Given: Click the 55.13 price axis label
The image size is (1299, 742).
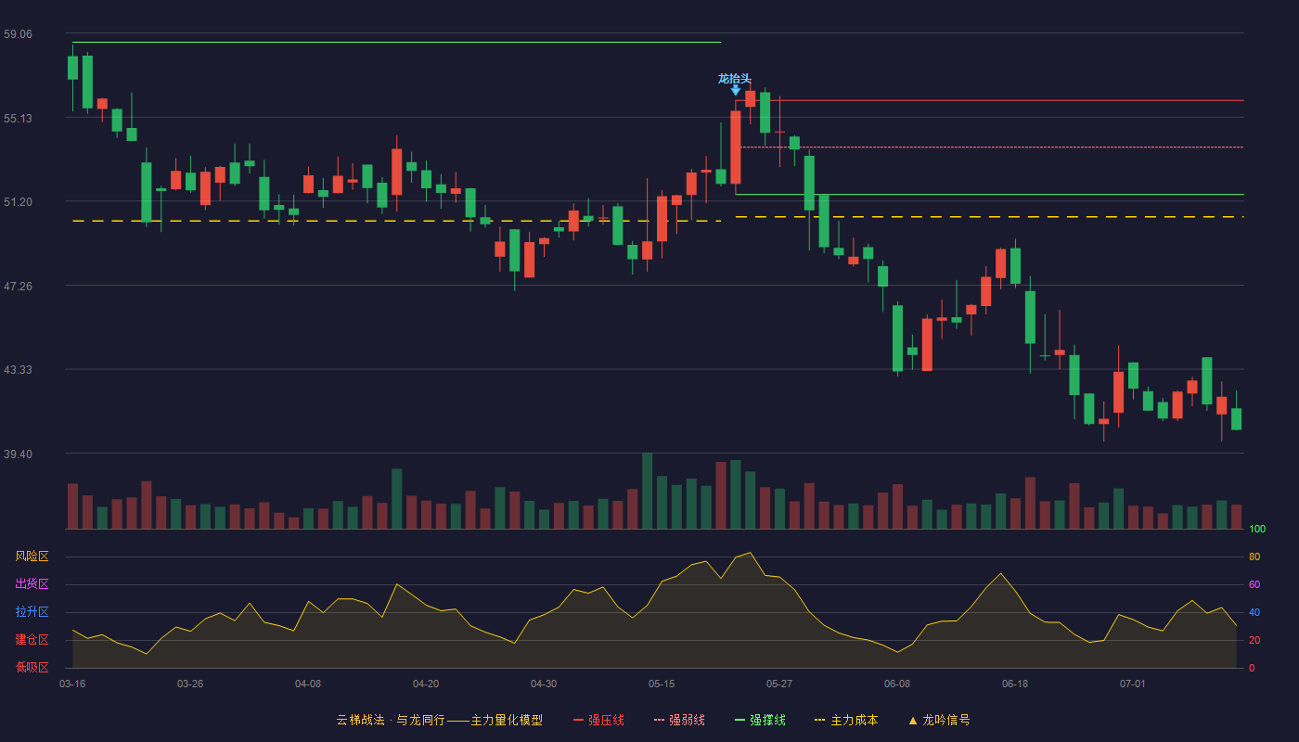Looking at the screenshot, I should pos(18,118).
